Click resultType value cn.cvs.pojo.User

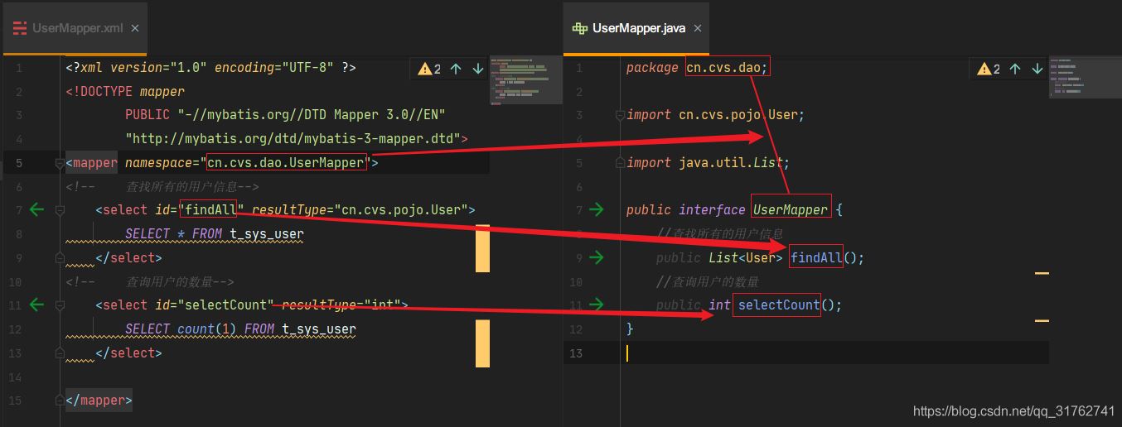404,210
